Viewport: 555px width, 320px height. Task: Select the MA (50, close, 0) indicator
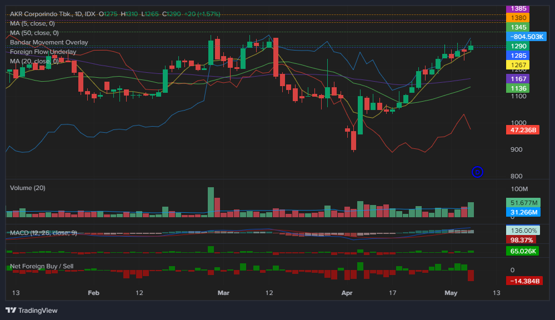pos(36,33)
